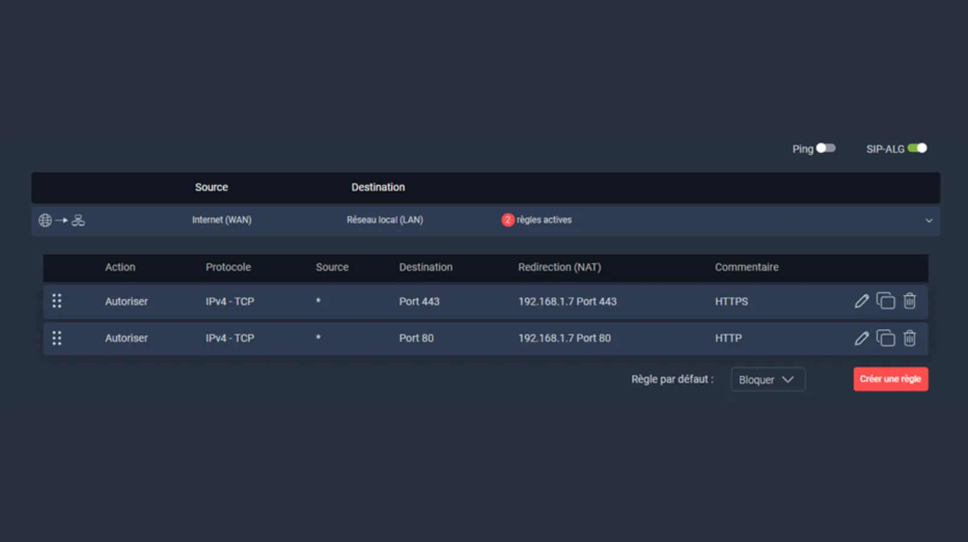This screenshot has width=968, height=542.
Task: Click the Créer une règle button
Action: 890,379
